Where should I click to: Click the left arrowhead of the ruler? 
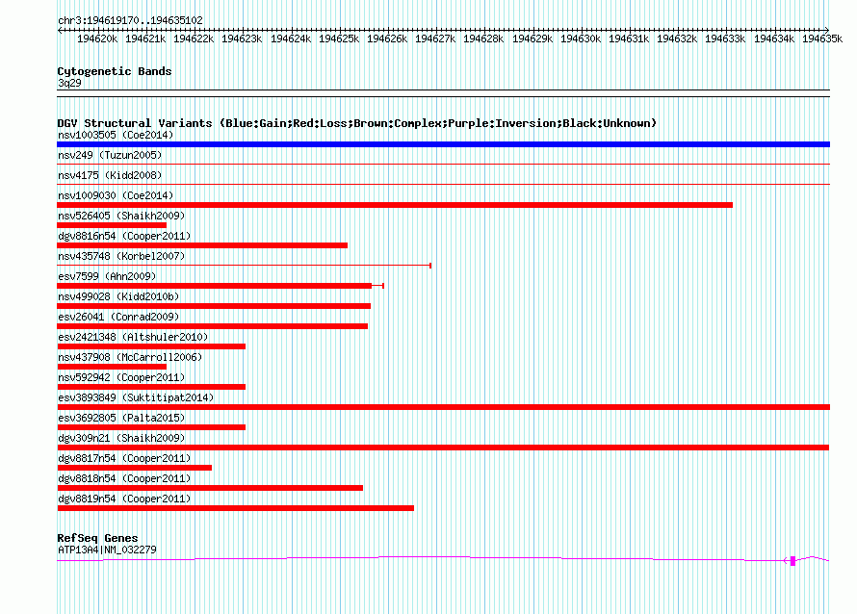coord(60,30)
